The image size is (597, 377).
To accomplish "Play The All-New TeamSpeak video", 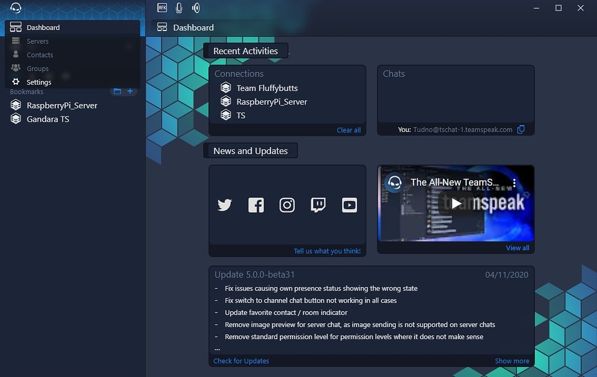I will [x=455, y=203].
